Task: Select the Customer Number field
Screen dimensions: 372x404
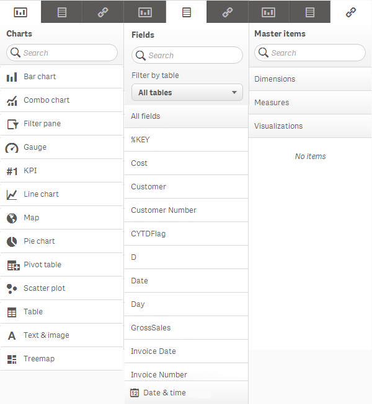Action: point(164,210)
